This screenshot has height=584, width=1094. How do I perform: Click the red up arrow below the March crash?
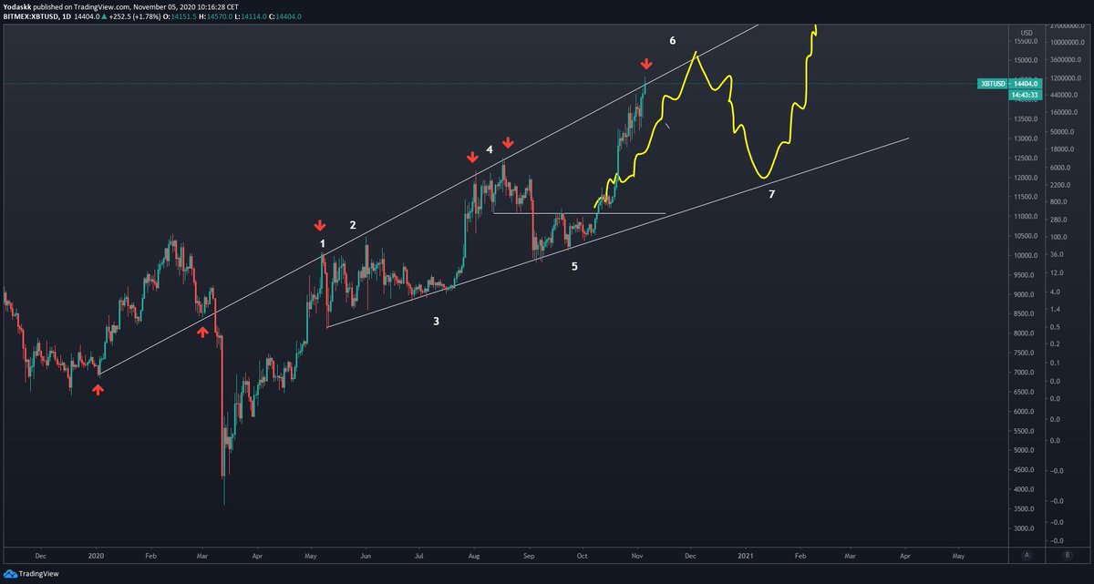[202, 333]
